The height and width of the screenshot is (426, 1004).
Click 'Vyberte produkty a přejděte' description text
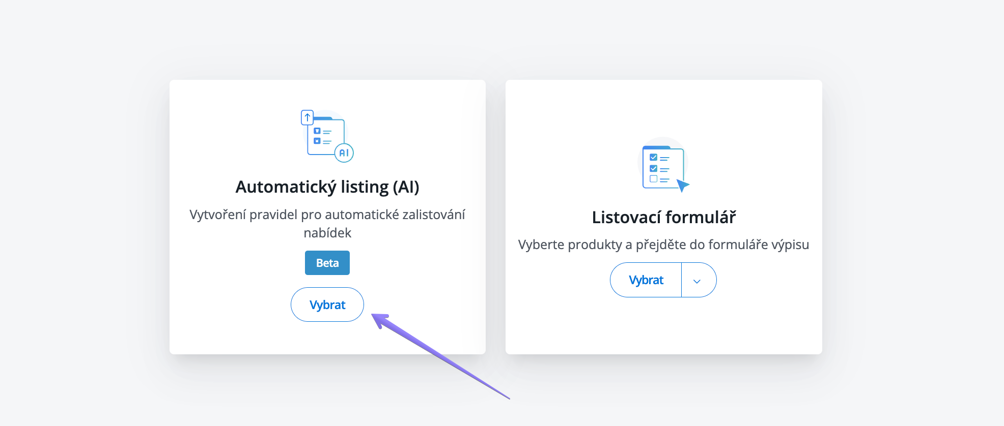[x=663, y=245]
